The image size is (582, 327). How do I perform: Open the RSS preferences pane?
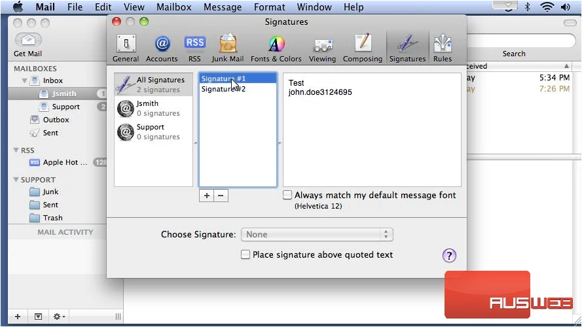click(194, 48)
